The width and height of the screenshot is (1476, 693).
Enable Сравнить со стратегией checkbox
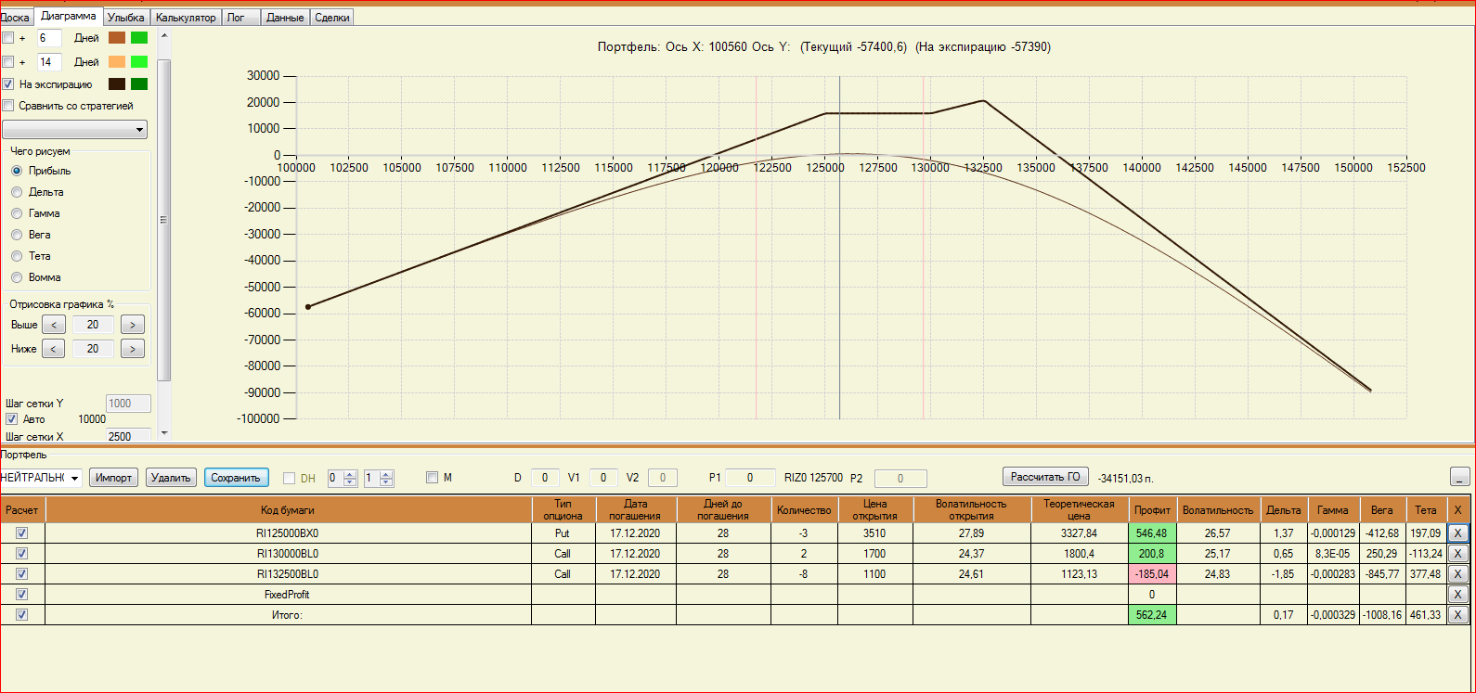[7, 106]
